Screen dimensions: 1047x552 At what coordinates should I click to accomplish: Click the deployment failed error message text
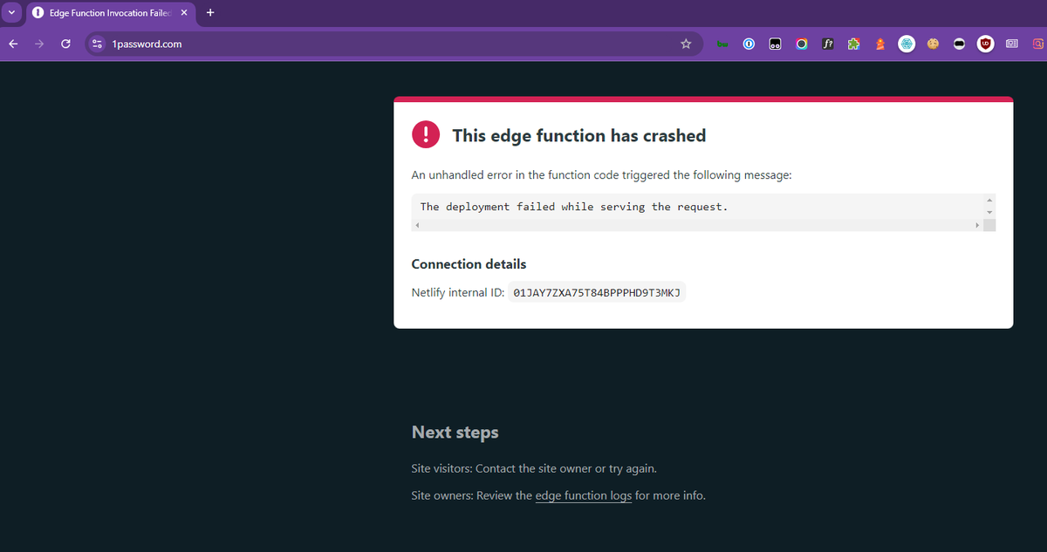[x=573, y=207]
